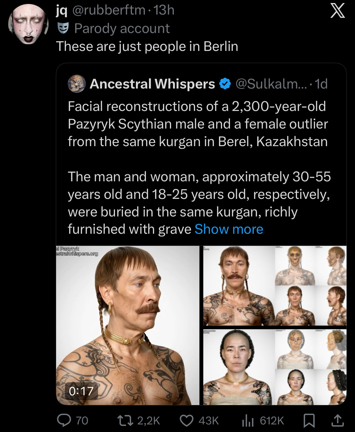View post analytics bar chart icon

pos(247,420)
